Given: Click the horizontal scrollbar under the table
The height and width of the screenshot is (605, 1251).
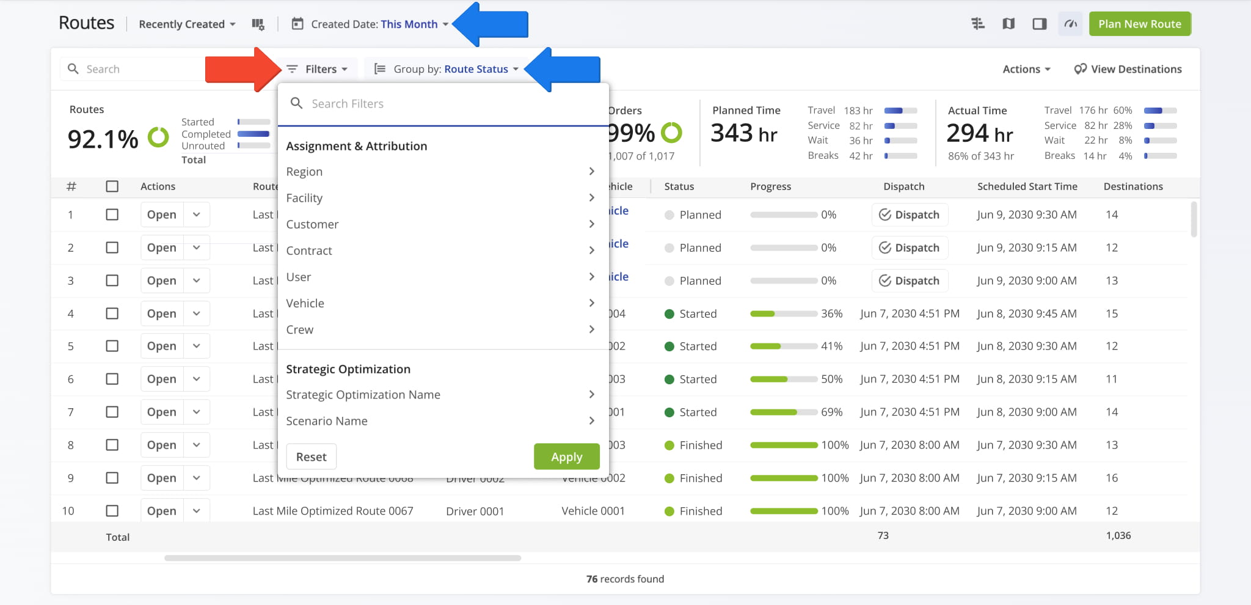Looking at the screenshot, I should [343, 558].
